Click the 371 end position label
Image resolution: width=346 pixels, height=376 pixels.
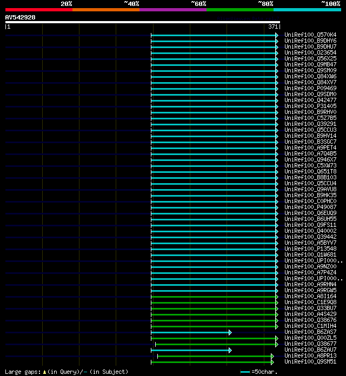(273, 26)
